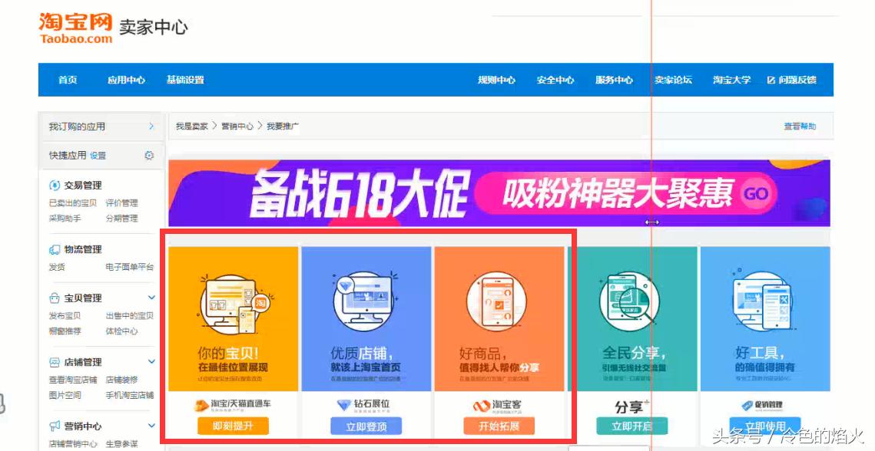Open the 店铺装修 link
Image resolution: width=875 pixels, height=451 pixels.
coord(121,380)
